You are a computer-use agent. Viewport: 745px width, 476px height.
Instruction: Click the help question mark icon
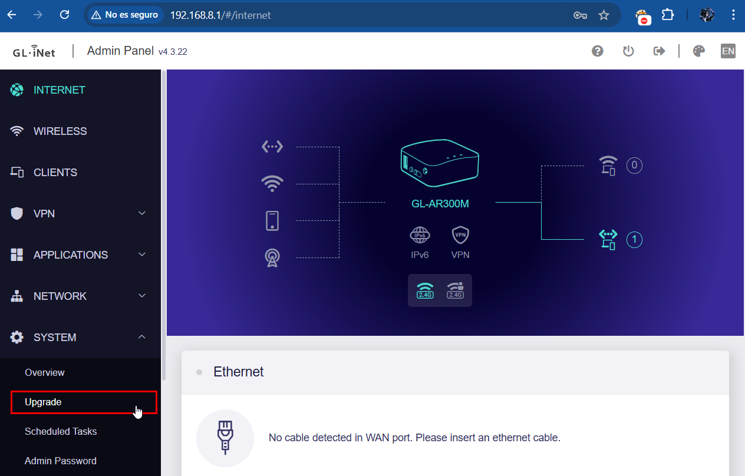click(x=597, y=51)
